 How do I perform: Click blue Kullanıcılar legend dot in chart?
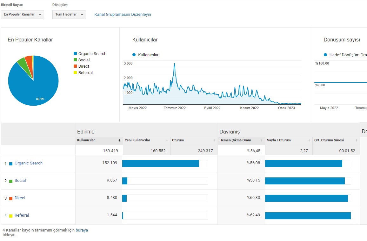click(134, 55)
